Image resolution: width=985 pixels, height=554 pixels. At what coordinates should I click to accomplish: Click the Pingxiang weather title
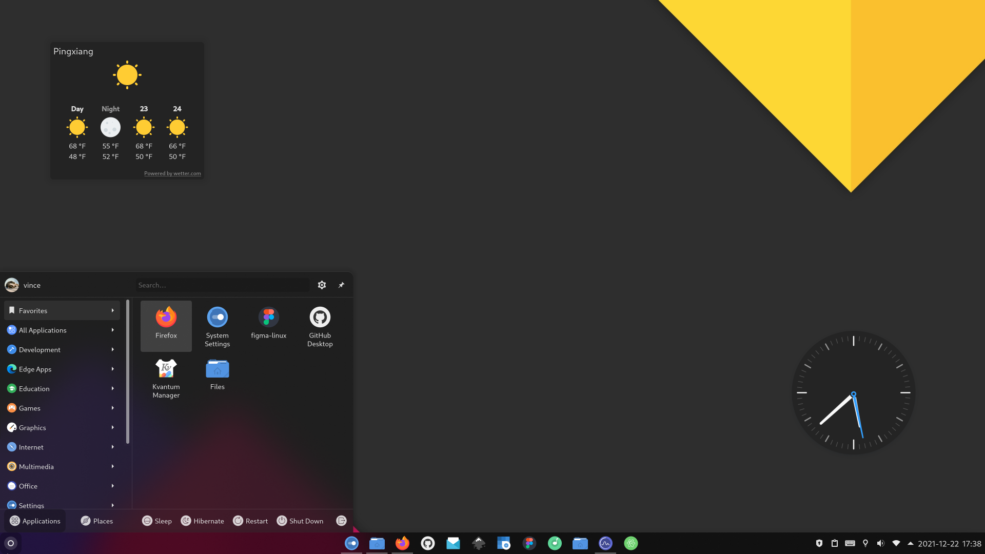[73, 51]
